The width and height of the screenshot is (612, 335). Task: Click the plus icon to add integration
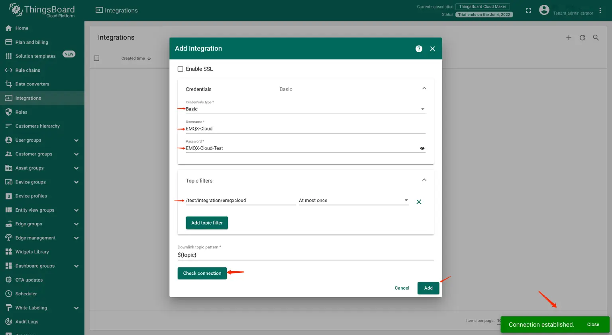[569, 37]
